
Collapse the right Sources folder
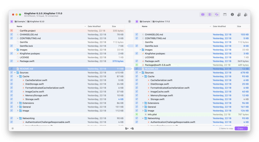(x=140, y=72)
